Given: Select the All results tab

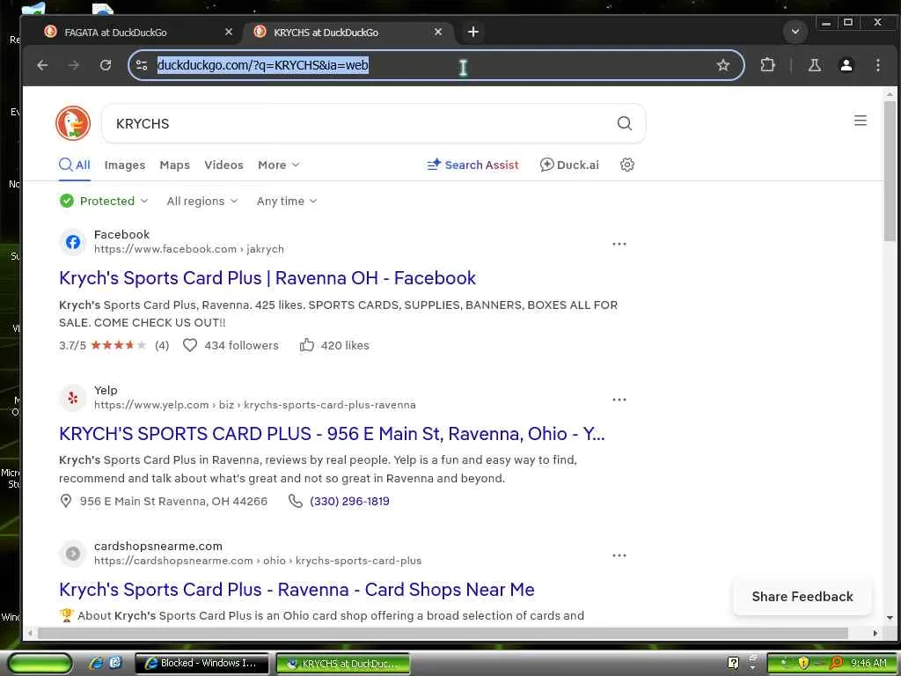Looking at the screenshot, I should [75, 165].
